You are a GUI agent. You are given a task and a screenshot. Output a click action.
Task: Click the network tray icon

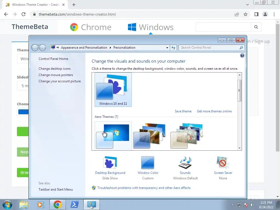pos(239,205)
